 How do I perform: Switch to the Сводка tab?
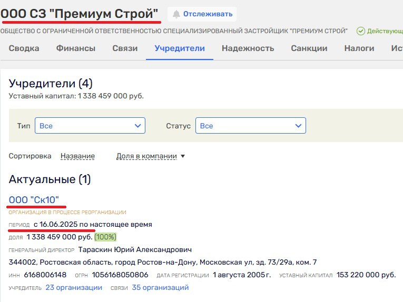coord(24,48)
